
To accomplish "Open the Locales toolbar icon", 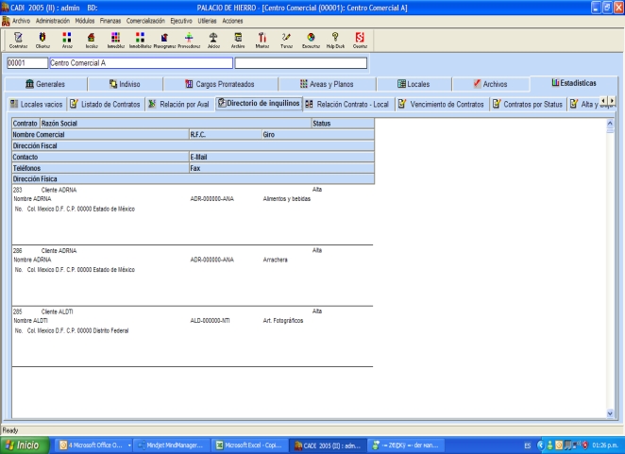I will [x=92, y=40].
